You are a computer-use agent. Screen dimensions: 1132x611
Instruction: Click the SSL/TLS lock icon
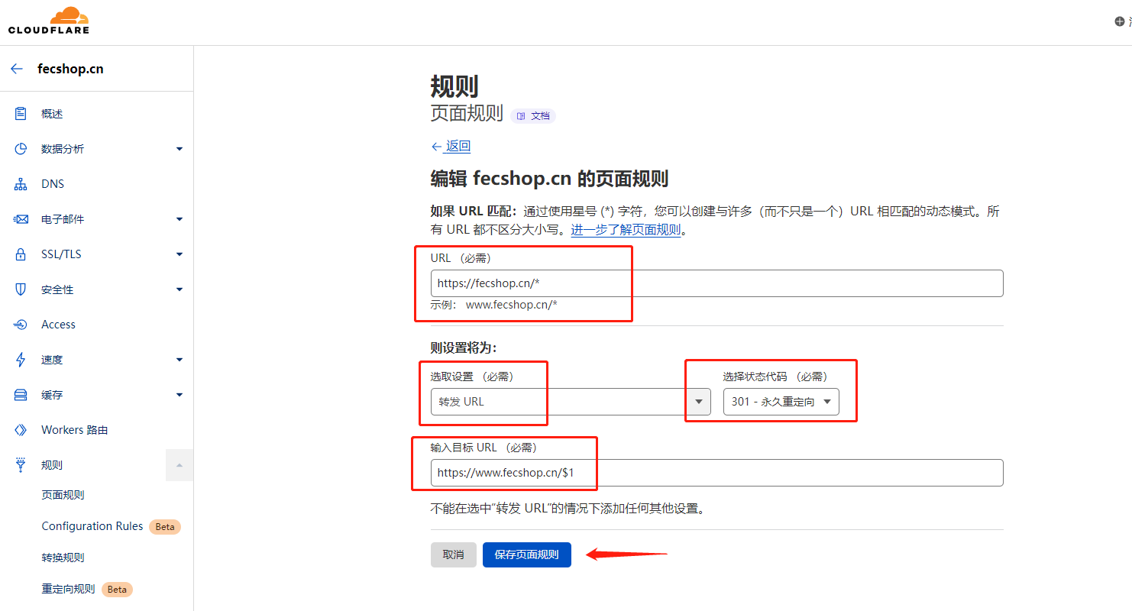pos(21,254)
